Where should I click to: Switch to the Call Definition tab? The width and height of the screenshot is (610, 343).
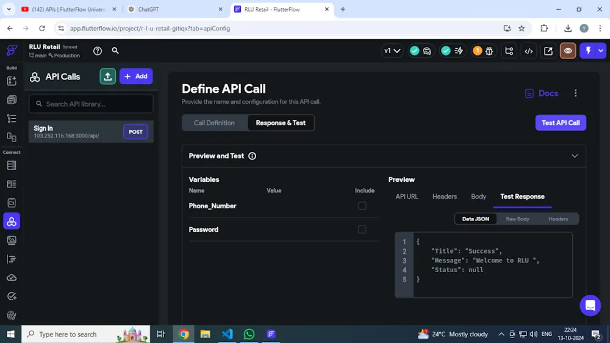click(x=214, y=123)
